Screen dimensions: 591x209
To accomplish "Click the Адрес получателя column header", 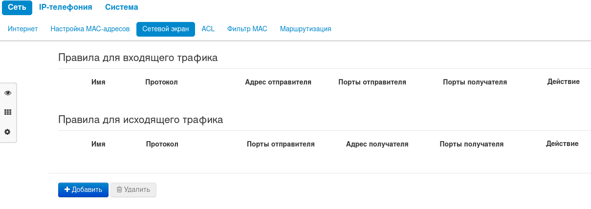I will click(377, 144).
